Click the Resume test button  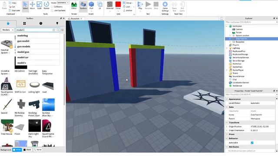tap(148, 6)
